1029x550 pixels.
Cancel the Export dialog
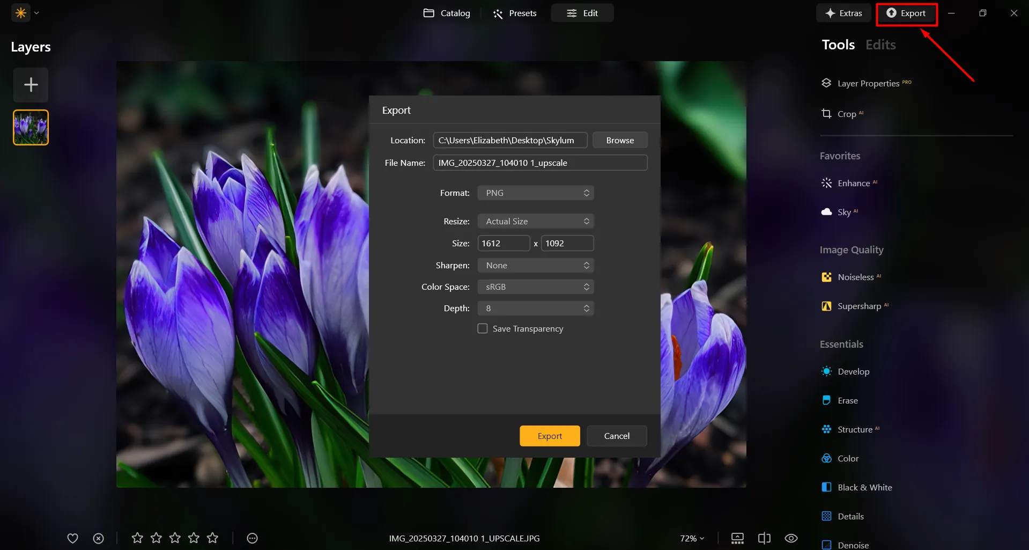click(617, 436)
